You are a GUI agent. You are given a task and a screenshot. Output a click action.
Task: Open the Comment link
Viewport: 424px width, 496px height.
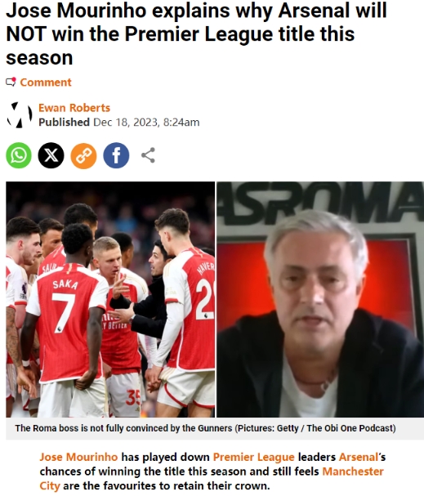coord(46,83)
